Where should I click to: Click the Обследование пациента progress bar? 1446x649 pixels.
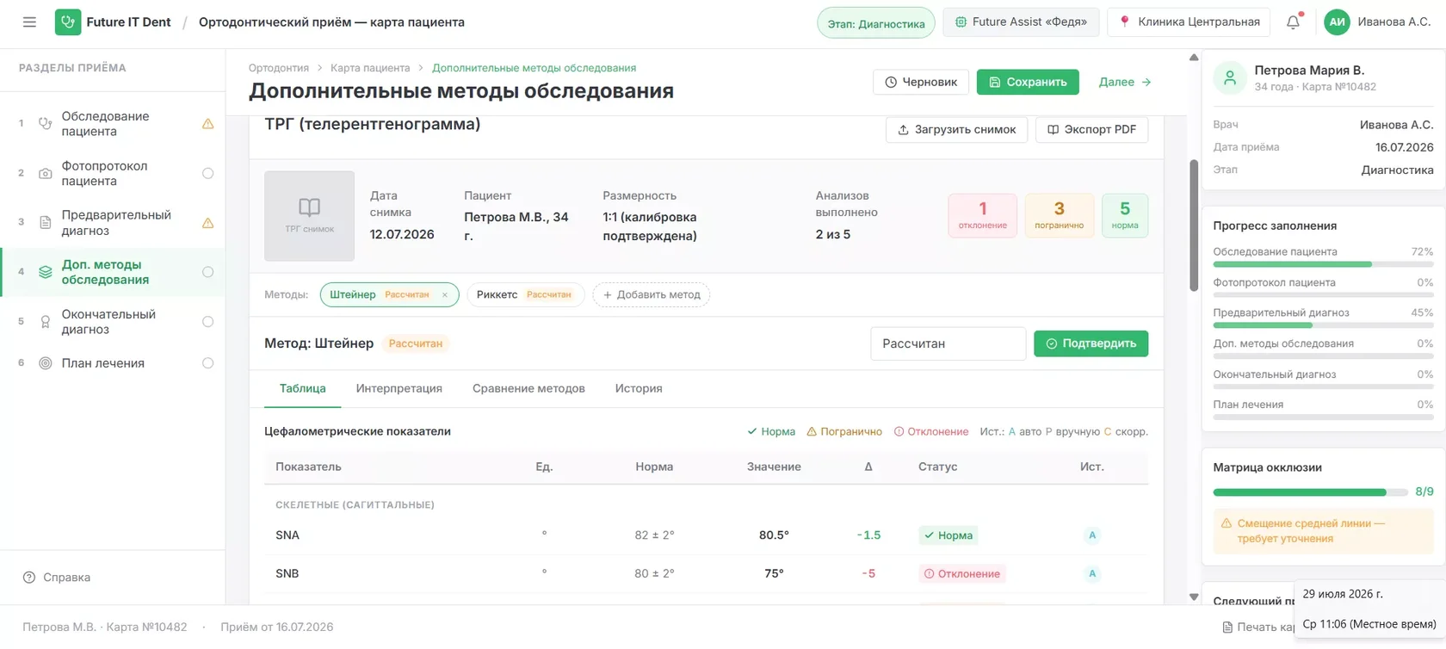pos(1323,265)
